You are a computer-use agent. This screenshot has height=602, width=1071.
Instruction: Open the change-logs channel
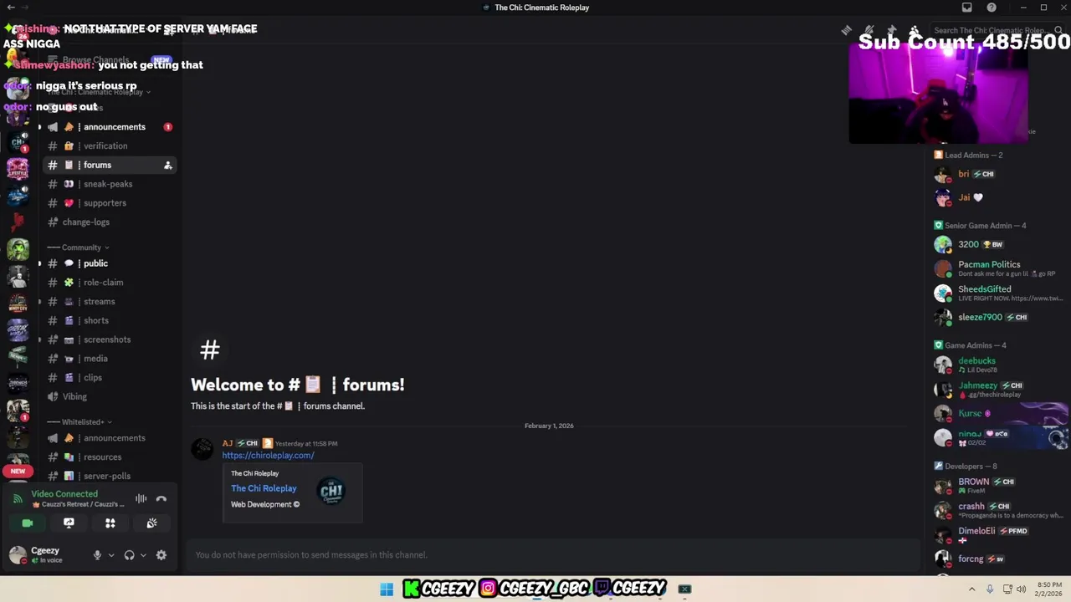[x=109, y=222]
